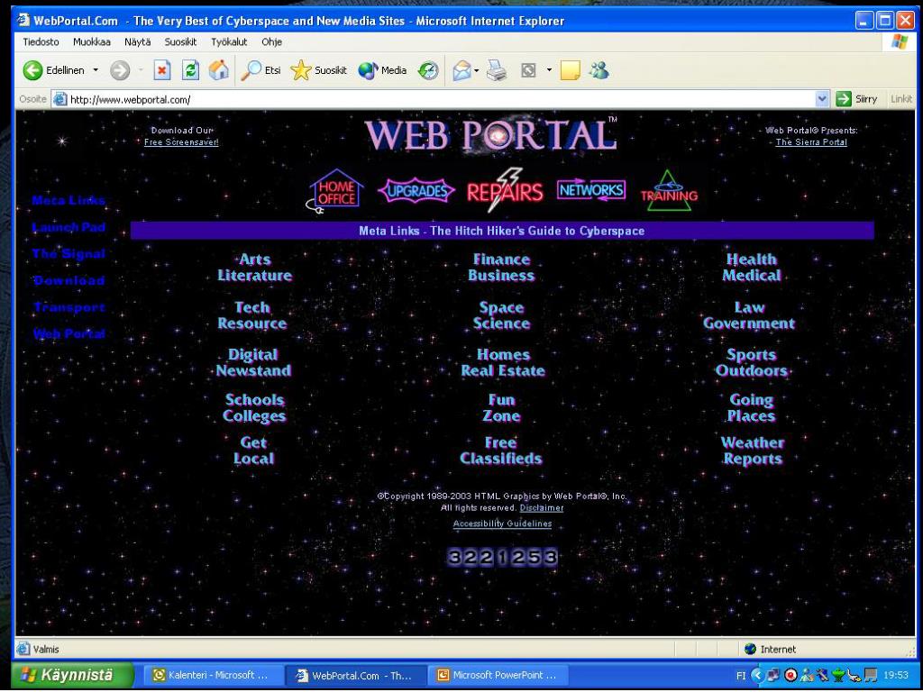Screen dimensions: 923x692
Task: Click the Training triangle icon
Action: pyautogui.click(x=669, y=191)
